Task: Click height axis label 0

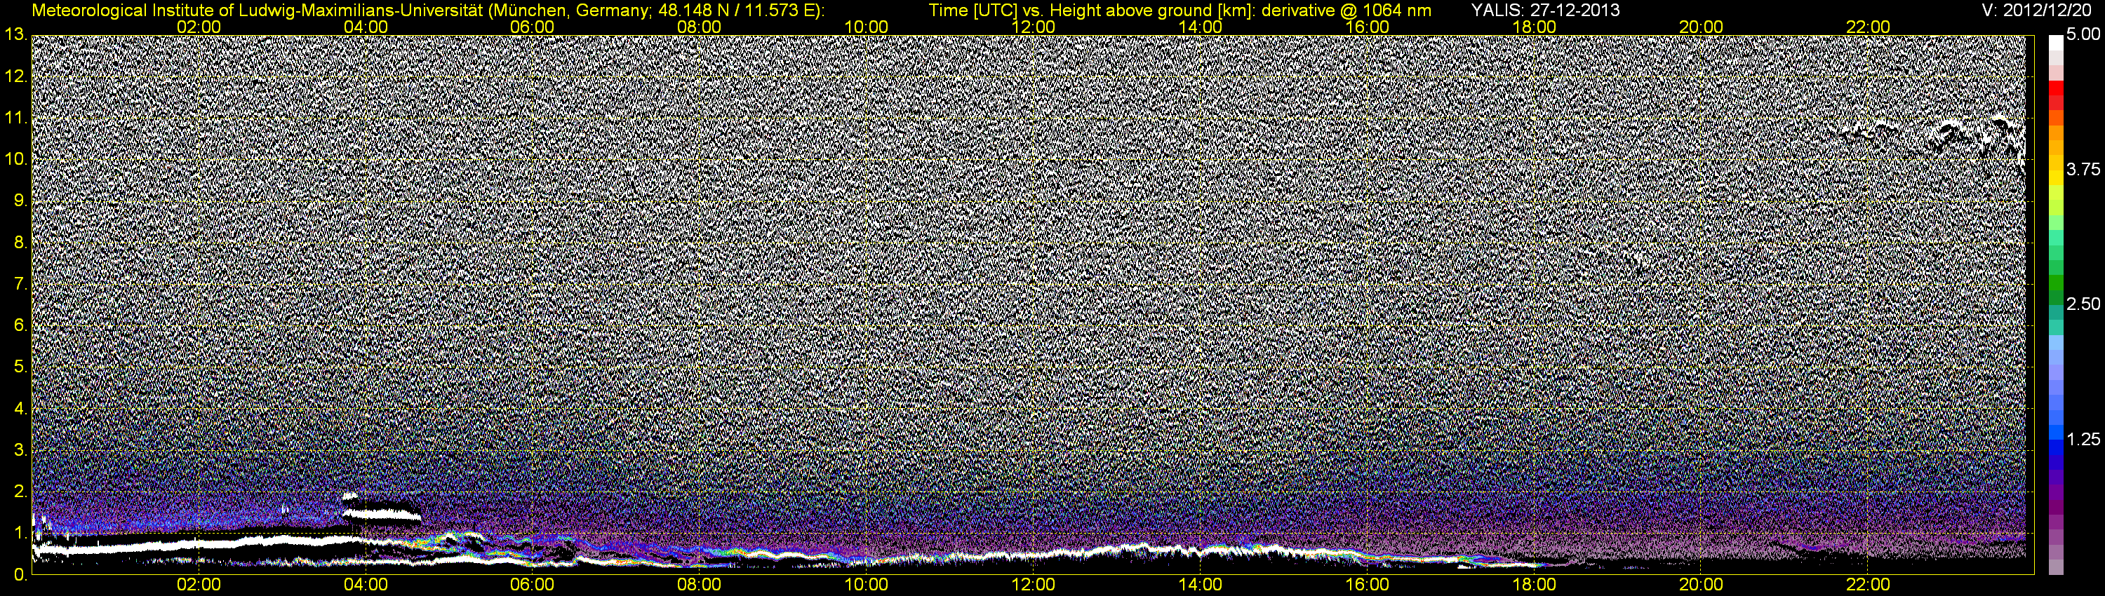Action: 20,575
